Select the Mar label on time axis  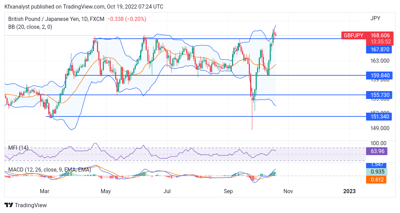click(45, 191)
